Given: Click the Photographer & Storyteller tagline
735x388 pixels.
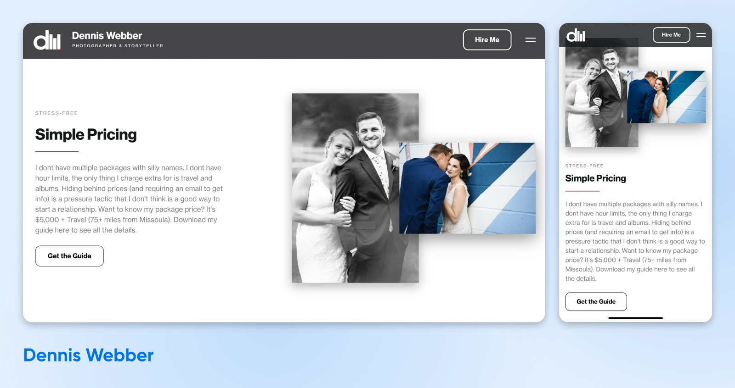Looking at the screenshot, I should click(x=118, y=46).
